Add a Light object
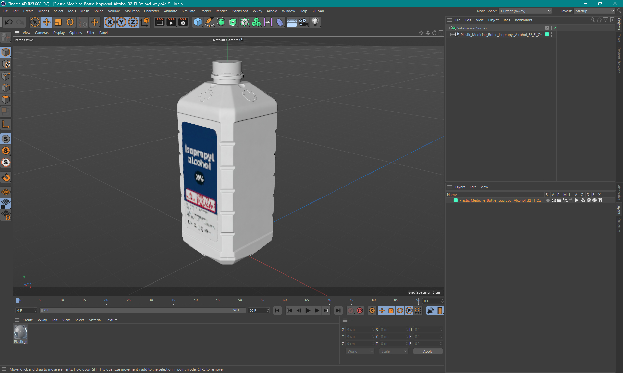The width and height of the screenshot is (623, 373). 315,22
